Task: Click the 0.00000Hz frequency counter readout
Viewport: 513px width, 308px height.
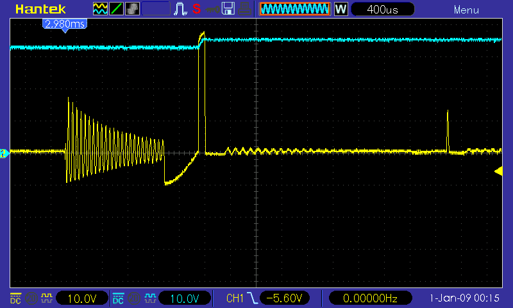Action: tap(370, 298)
